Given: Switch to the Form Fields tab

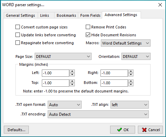Looking at the screenshot, I should click(x=90, y=15).
